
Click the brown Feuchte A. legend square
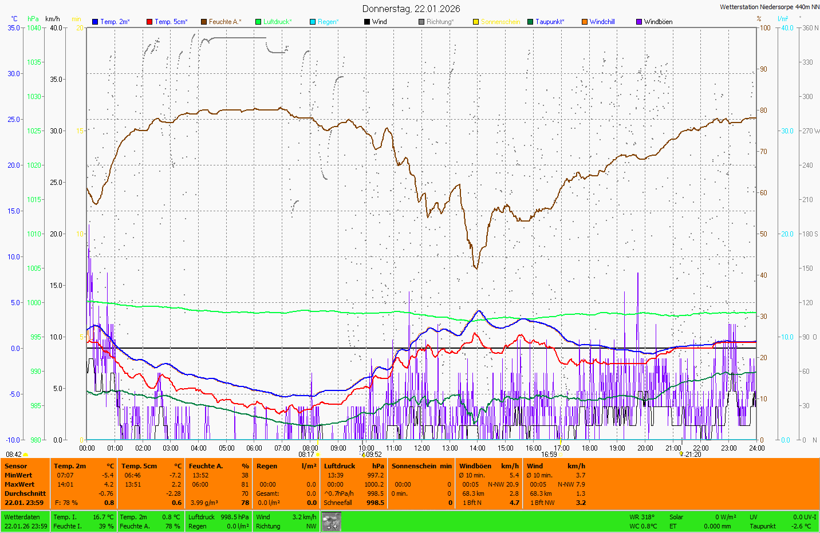coord(204,22)
